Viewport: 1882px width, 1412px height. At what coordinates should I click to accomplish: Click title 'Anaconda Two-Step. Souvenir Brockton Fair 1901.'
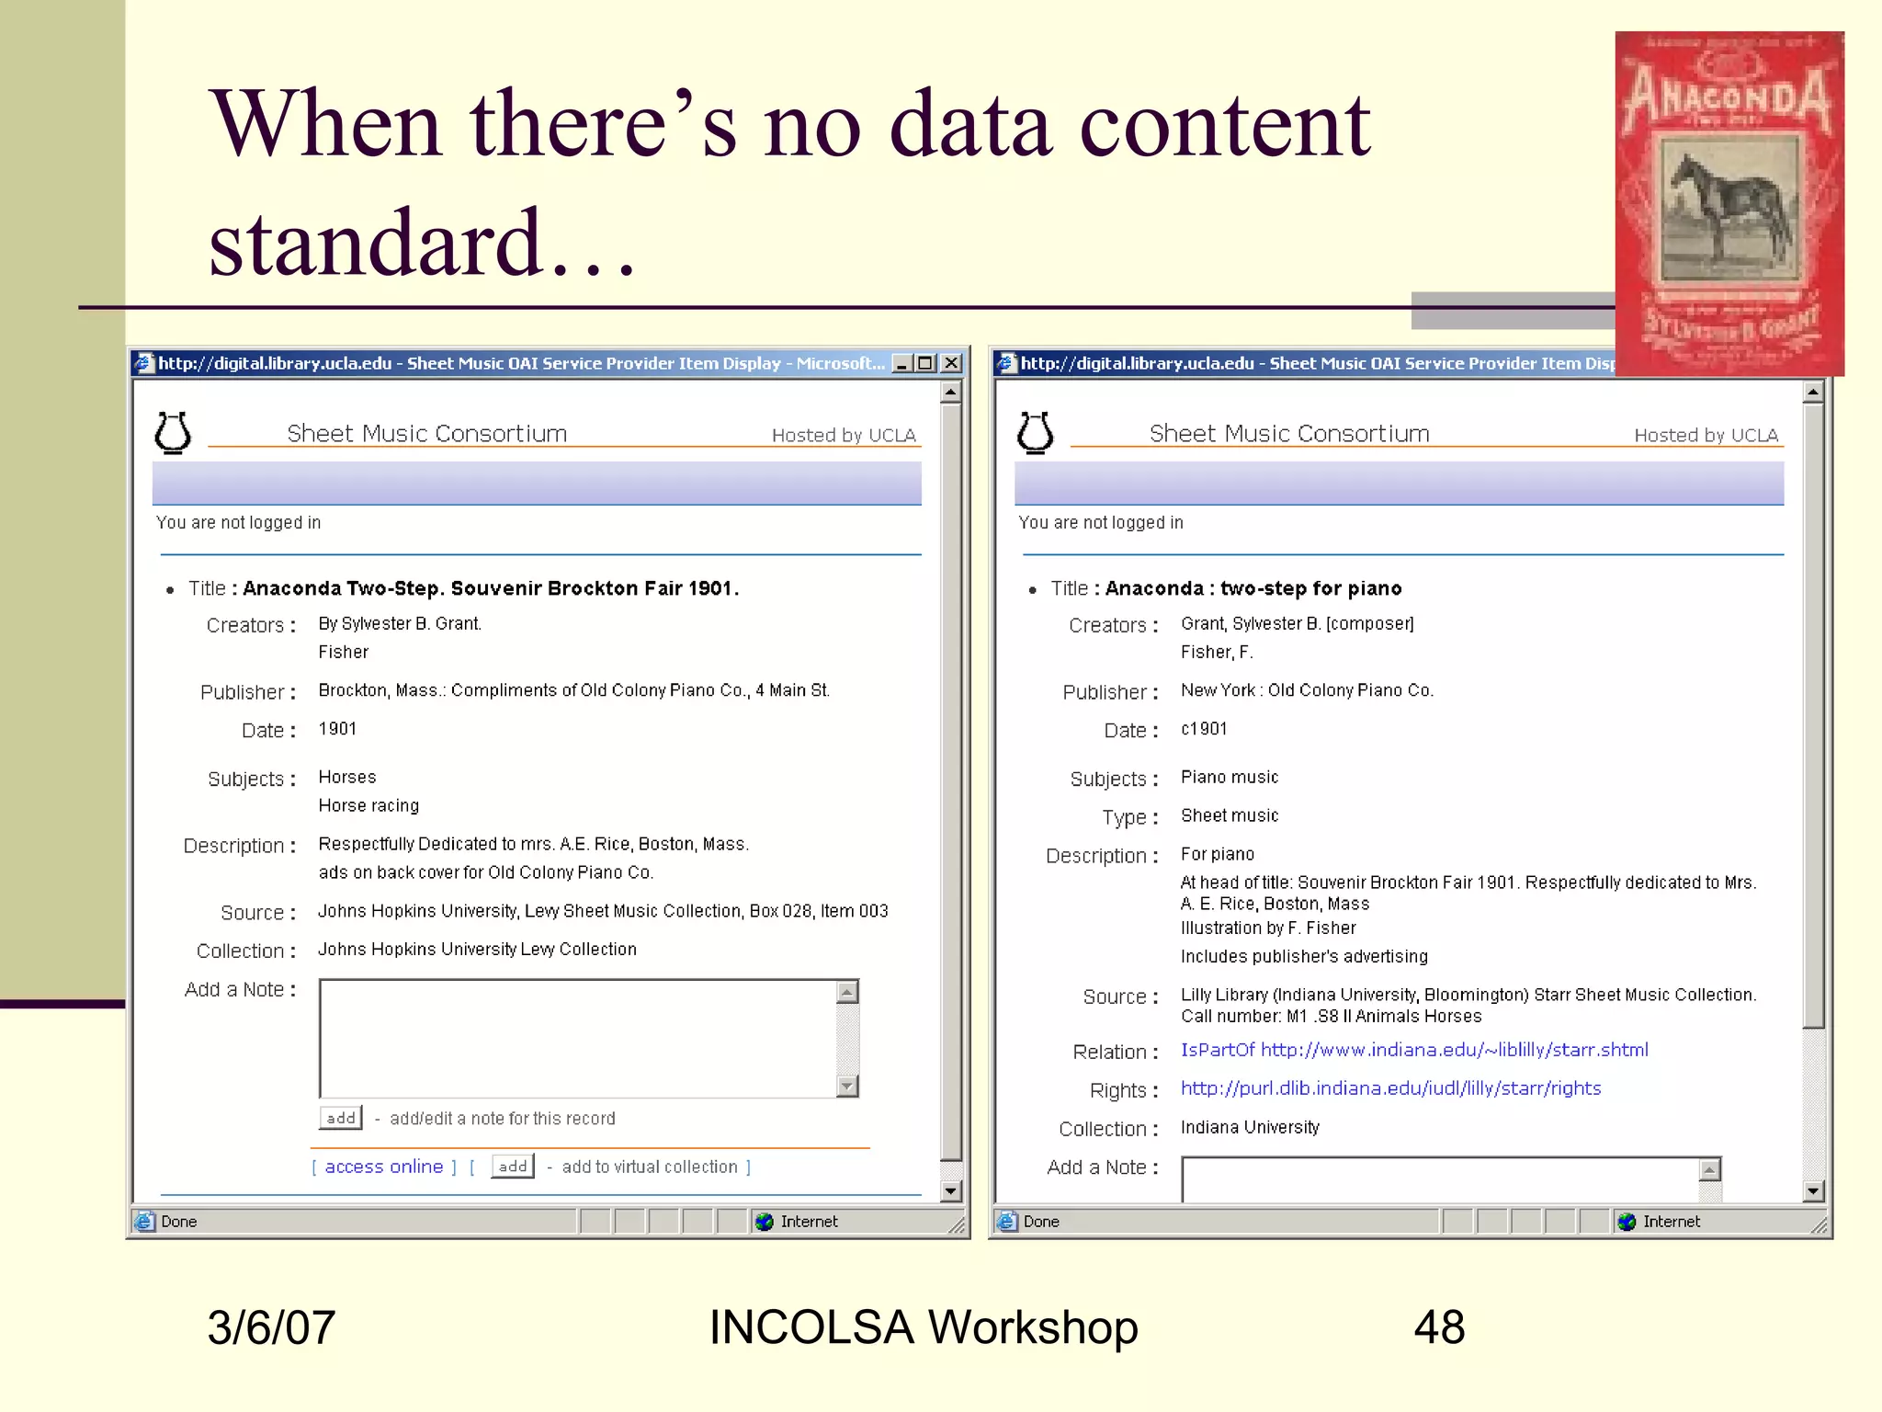[491, 588]
